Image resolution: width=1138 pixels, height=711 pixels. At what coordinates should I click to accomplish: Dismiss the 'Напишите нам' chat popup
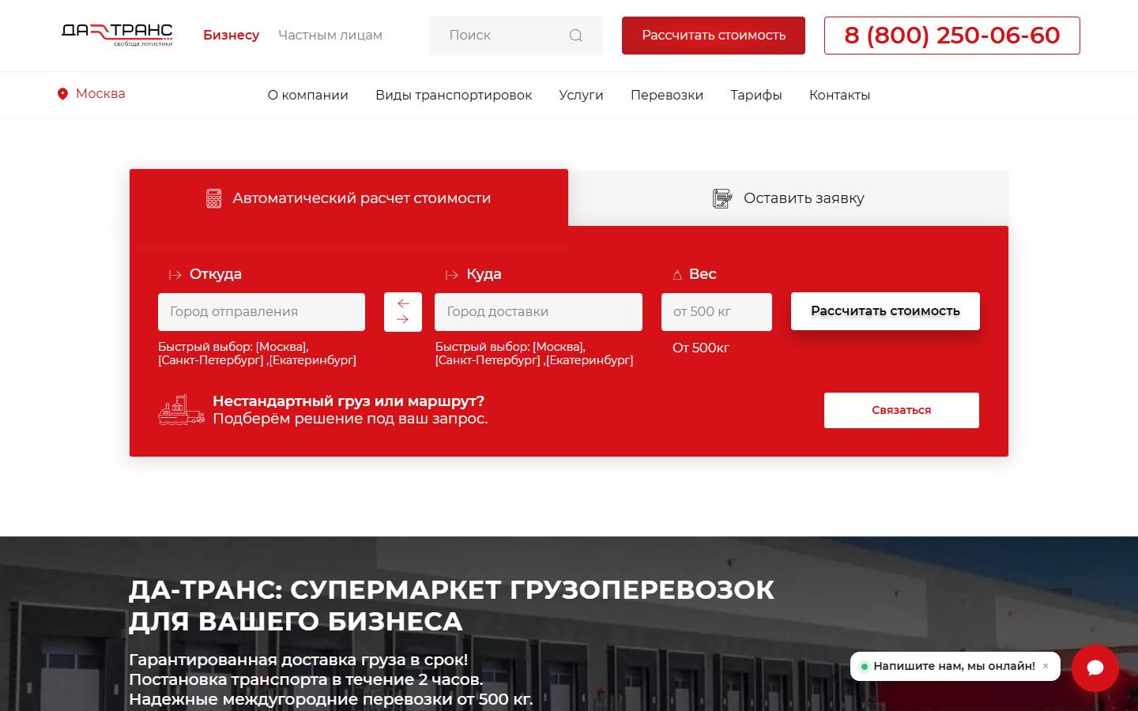click(x=1046, y=666)
